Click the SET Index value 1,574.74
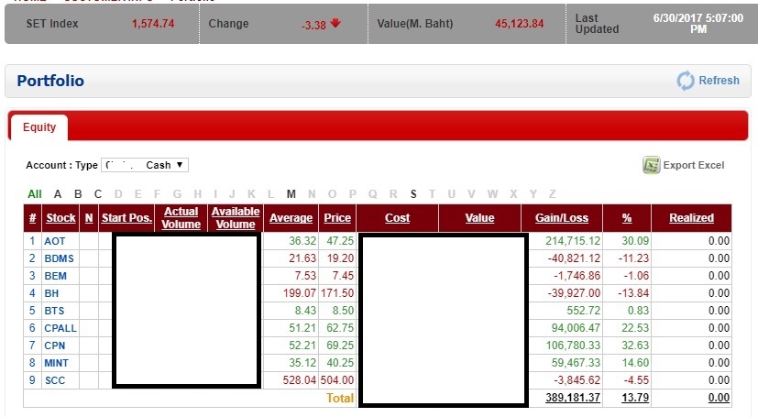Viewport: 758px width, 417px height. click(x=153, y=24)
